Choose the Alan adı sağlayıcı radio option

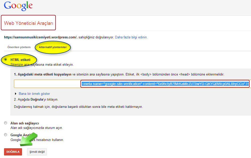[x=6, y=123]
